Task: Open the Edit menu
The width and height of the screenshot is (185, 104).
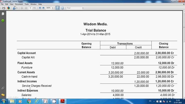Action: (7, 4)
